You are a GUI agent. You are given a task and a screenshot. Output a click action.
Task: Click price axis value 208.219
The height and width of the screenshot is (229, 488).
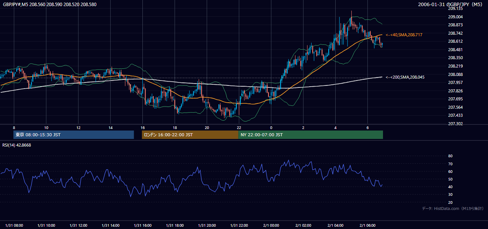455,66
